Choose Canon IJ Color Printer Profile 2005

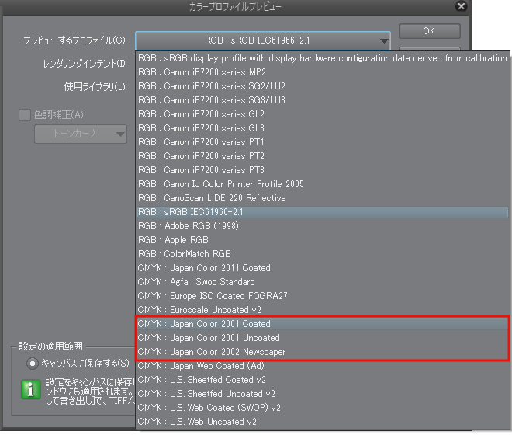pos(322,184)
